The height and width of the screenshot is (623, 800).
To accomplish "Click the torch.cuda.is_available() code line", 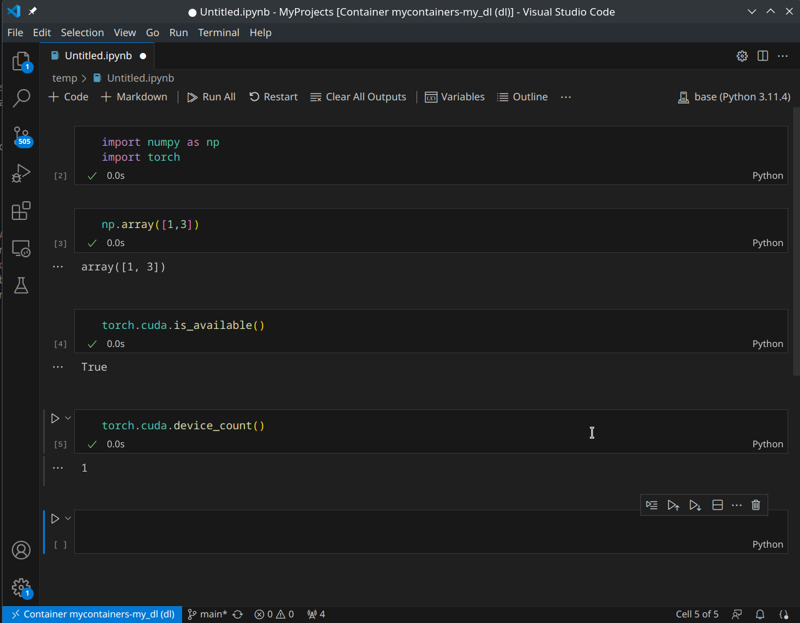I will 183,325.
